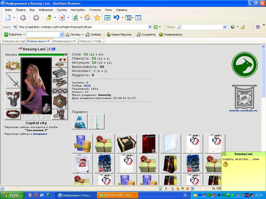Open the Избранное menu

point(46,10)
